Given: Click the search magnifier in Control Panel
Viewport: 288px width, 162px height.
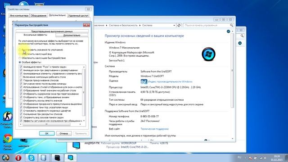Looking at the screenshot, I should (231, 25).
